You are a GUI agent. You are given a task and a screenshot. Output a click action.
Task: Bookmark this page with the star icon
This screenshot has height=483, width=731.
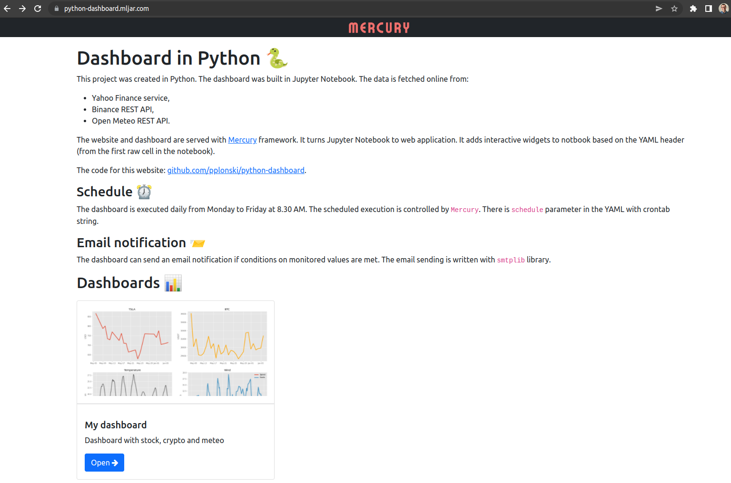[x=674, y=9]
